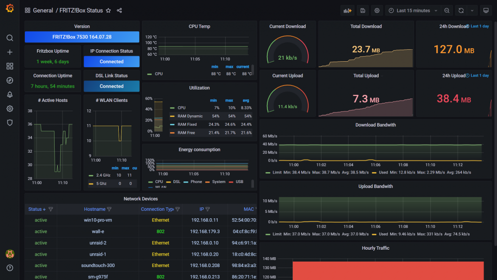The image size is (497, 280).
Task: Open the Alerting bell icon
Action: [x=10, y=94]
